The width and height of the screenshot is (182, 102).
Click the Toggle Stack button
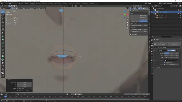pos(174,45)
